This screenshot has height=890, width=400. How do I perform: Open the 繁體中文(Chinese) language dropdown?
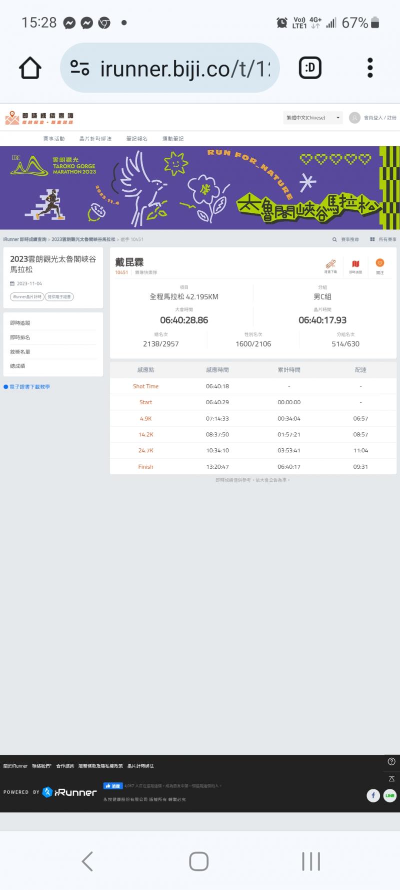coord(313,118)
